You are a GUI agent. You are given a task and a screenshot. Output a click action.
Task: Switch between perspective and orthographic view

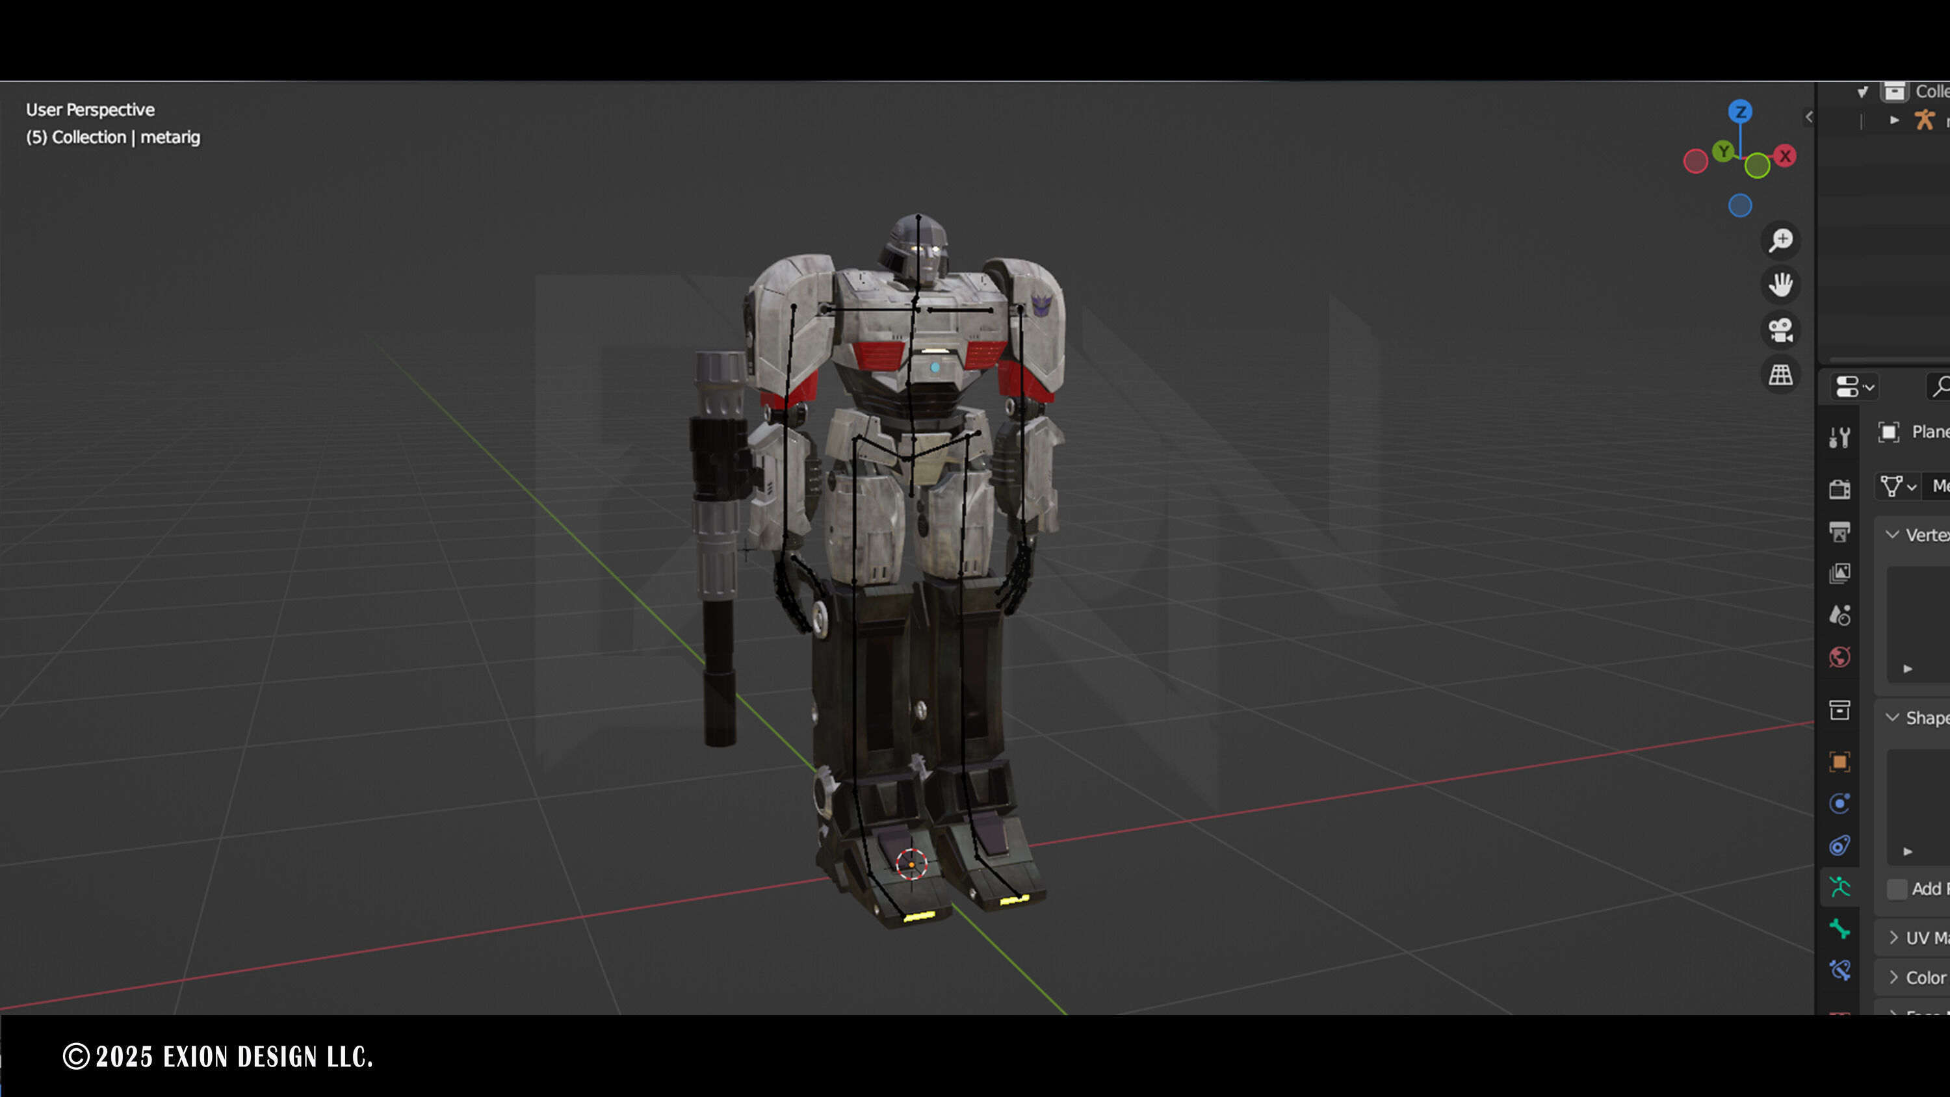[1780, 375]
